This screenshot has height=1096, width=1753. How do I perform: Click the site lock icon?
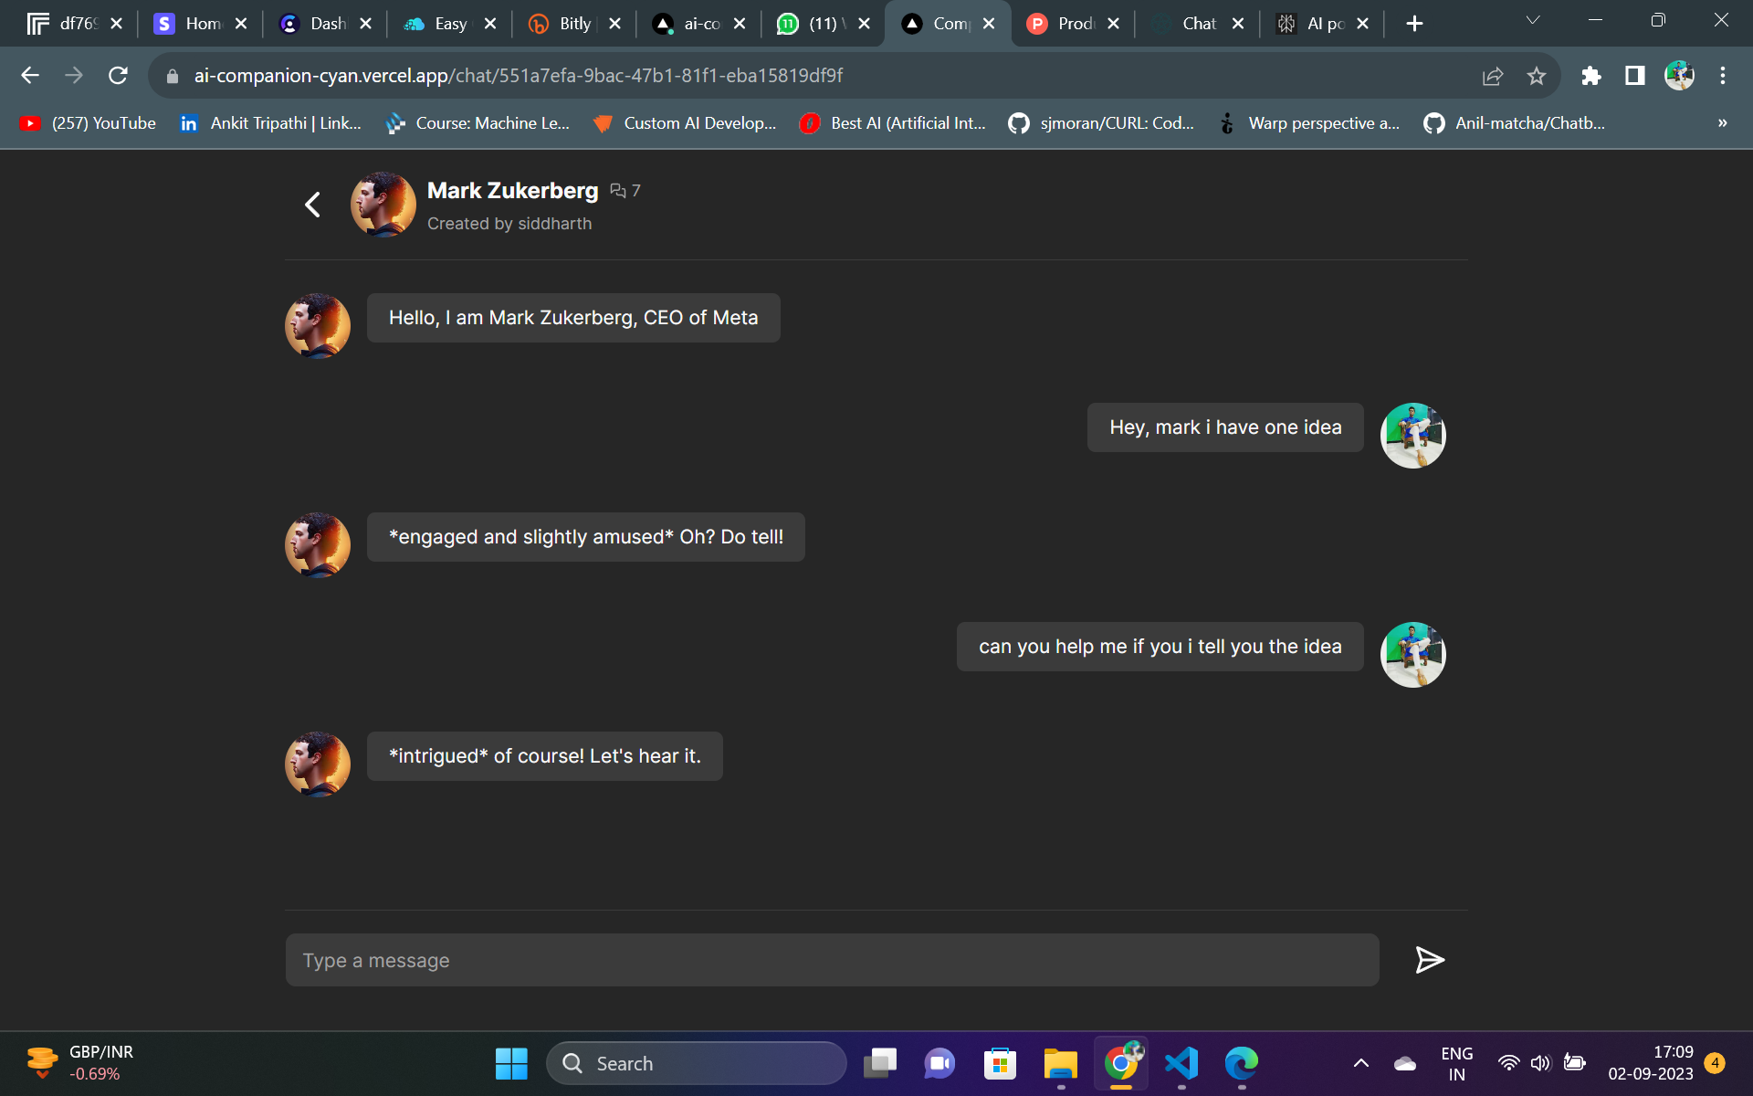173,77
